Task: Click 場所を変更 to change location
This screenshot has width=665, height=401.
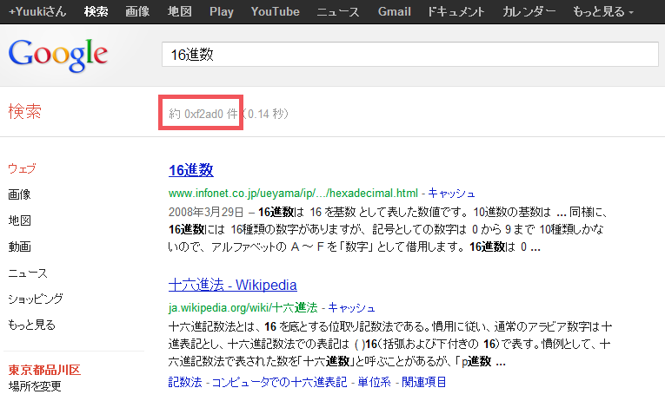Action: tap(35, 386)
